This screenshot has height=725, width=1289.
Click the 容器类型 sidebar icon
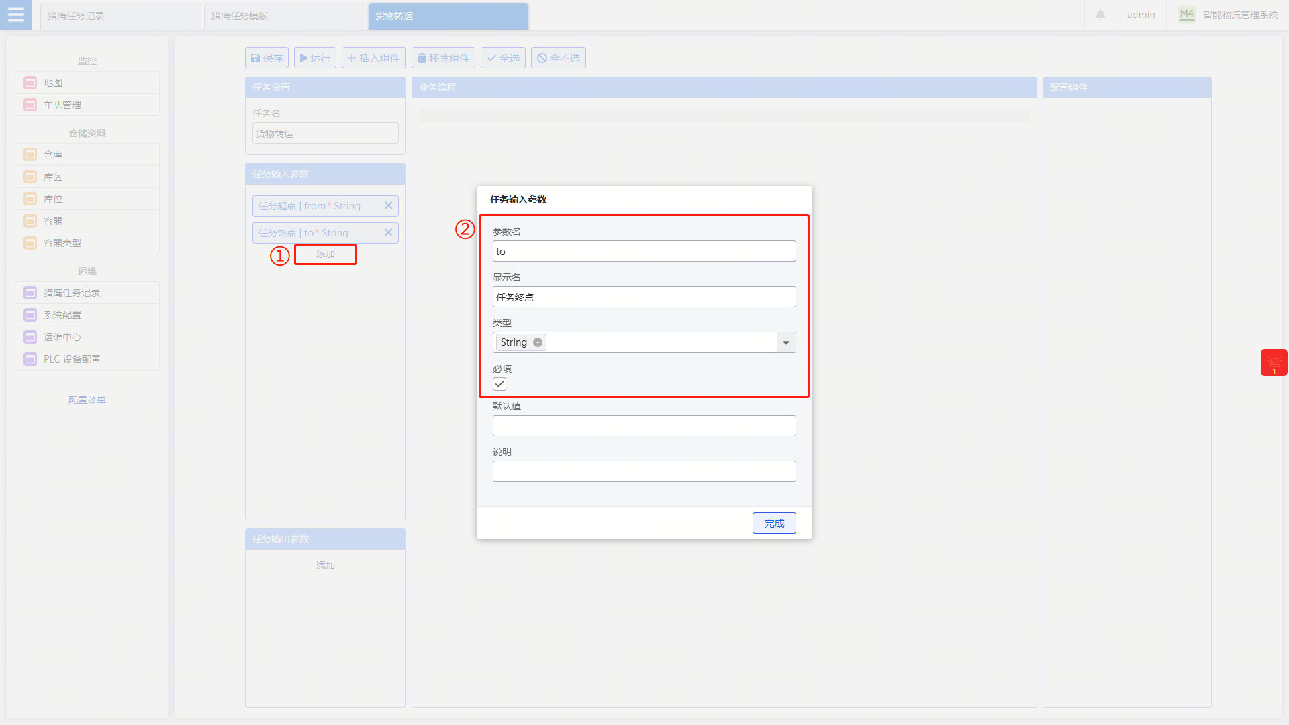click(x=30, y=243)
